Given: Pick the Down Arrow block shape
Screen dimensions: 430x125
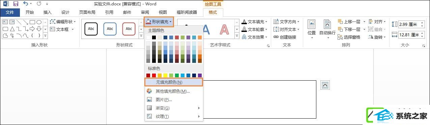Looking at the screenshot, I should tap(39, 29).
